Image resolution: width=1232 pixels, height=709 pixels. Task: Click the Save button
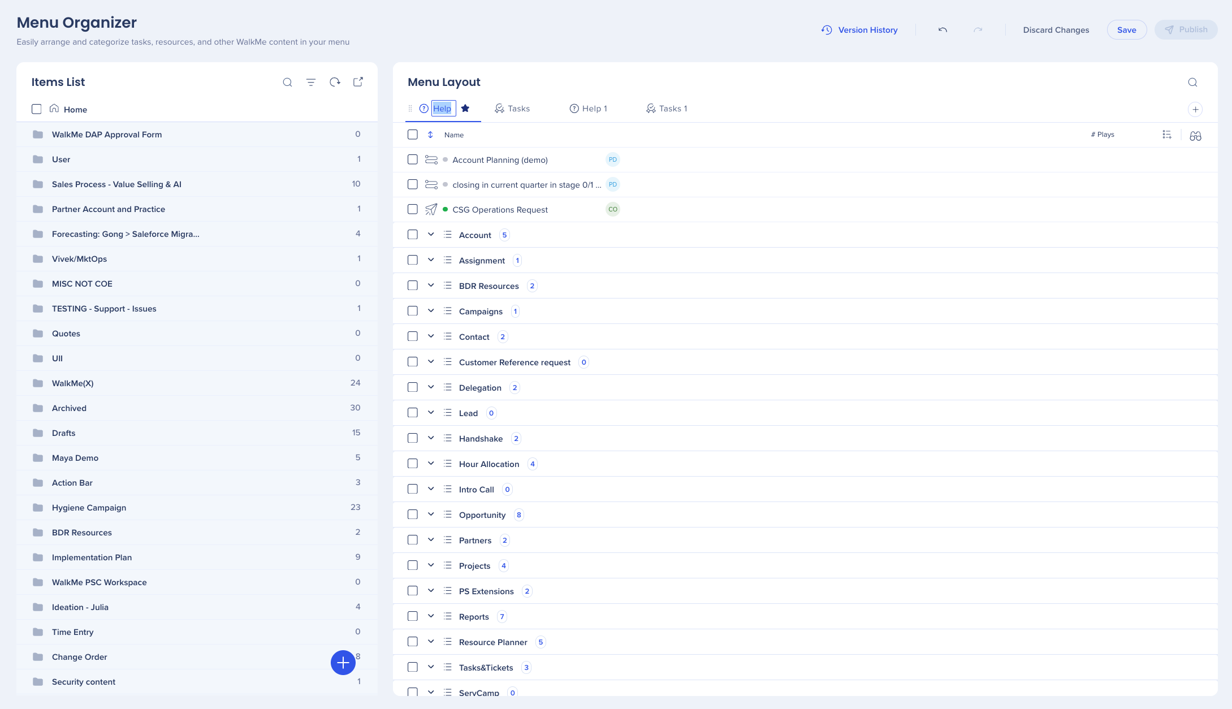(x=1126, y=30)
